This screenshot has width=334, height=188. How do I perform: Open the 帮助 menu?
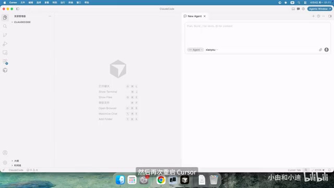click(x=87, y=3)
